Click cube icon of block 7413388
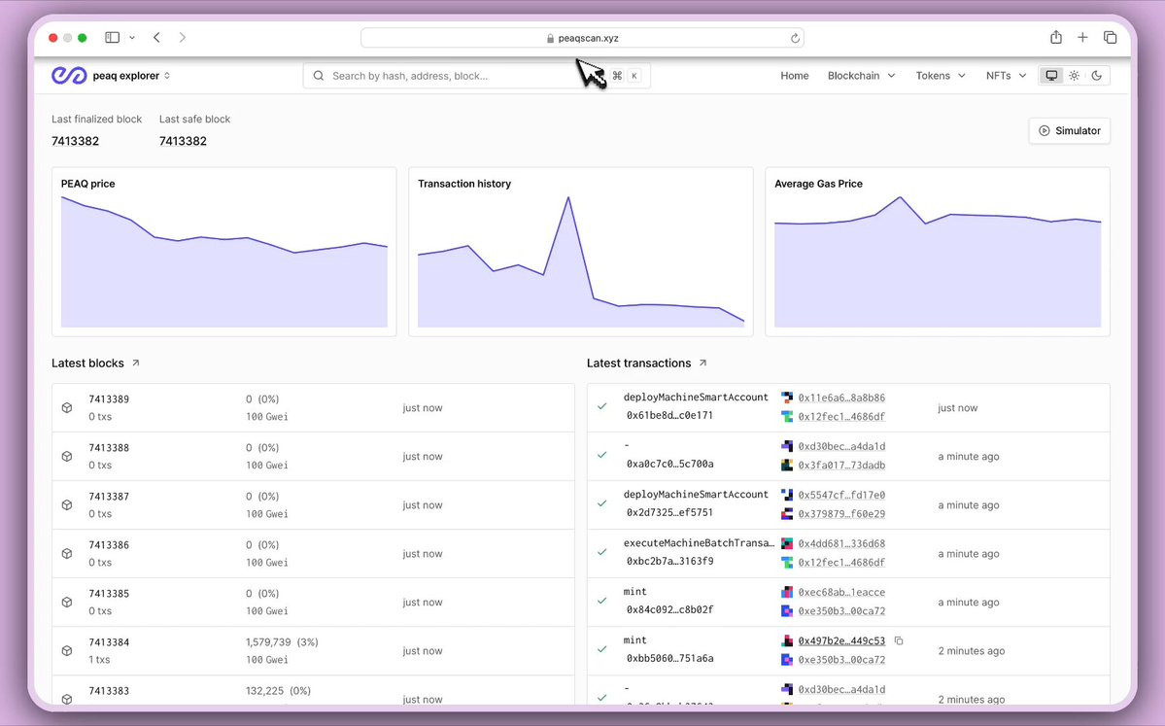1165x726 pixels. [67, 456]
